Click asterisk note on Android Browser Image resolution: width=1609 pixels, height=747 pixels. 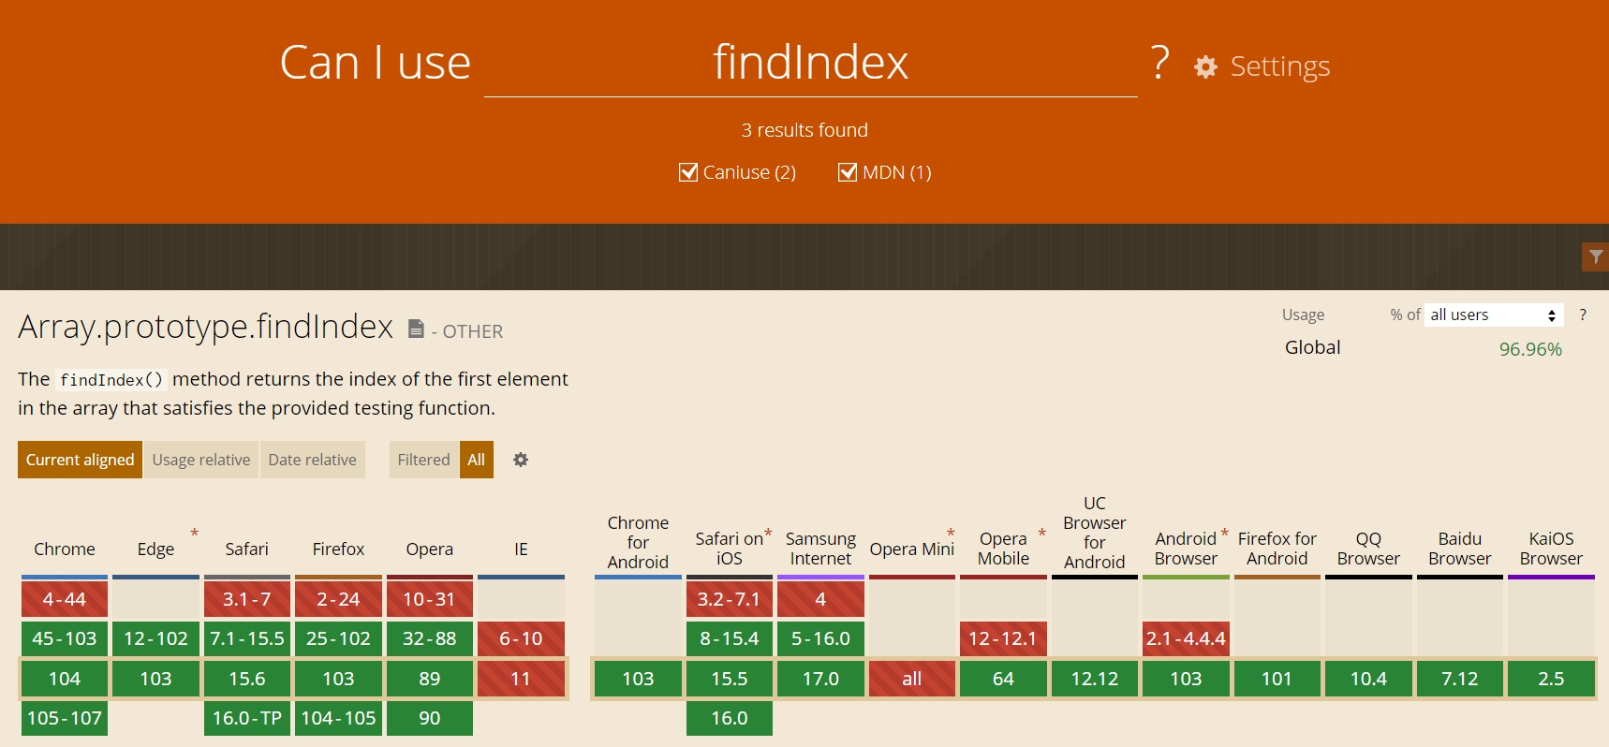[1224, 533]
